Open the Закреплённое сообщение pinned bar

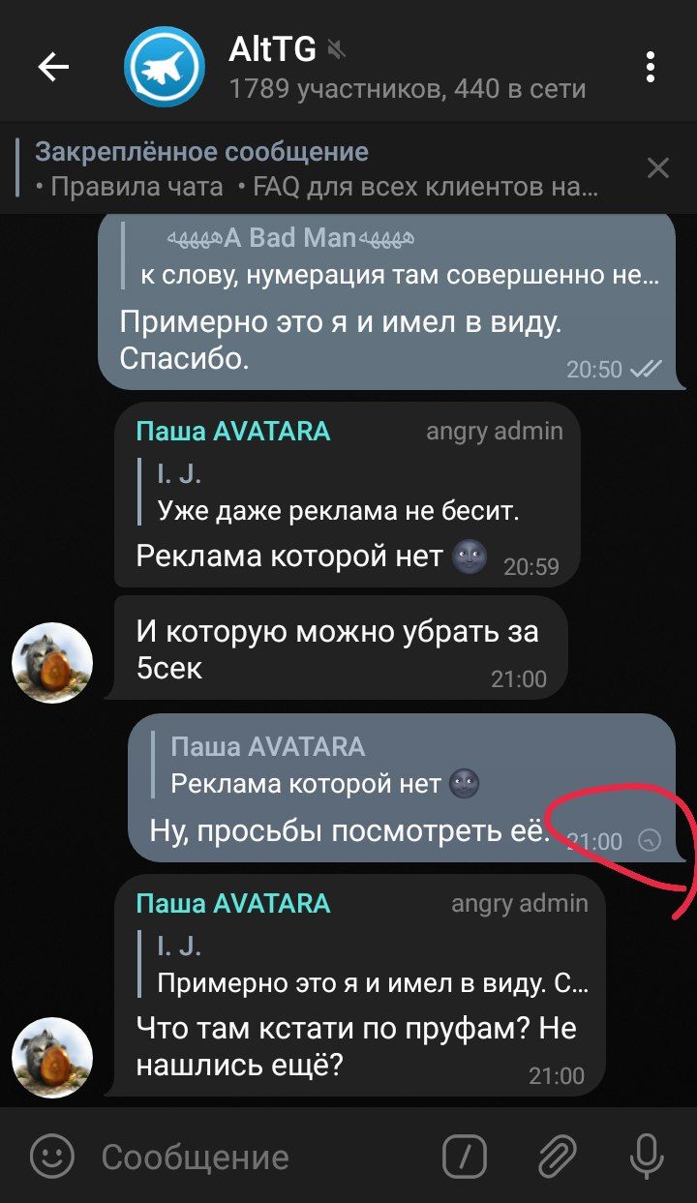coord(319,168)
